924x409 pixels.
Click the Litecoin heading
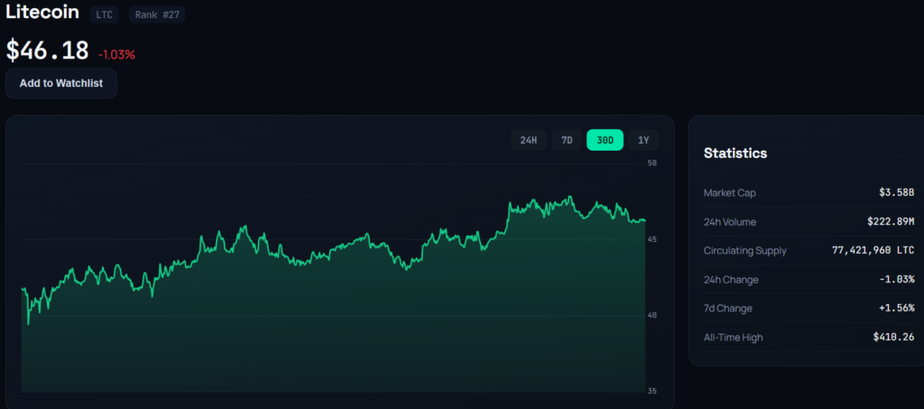point(42,13)
